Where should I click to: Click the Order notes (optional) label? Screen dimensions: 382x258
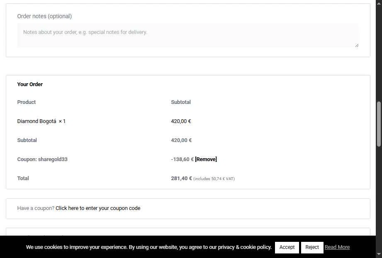click(44, 16)
